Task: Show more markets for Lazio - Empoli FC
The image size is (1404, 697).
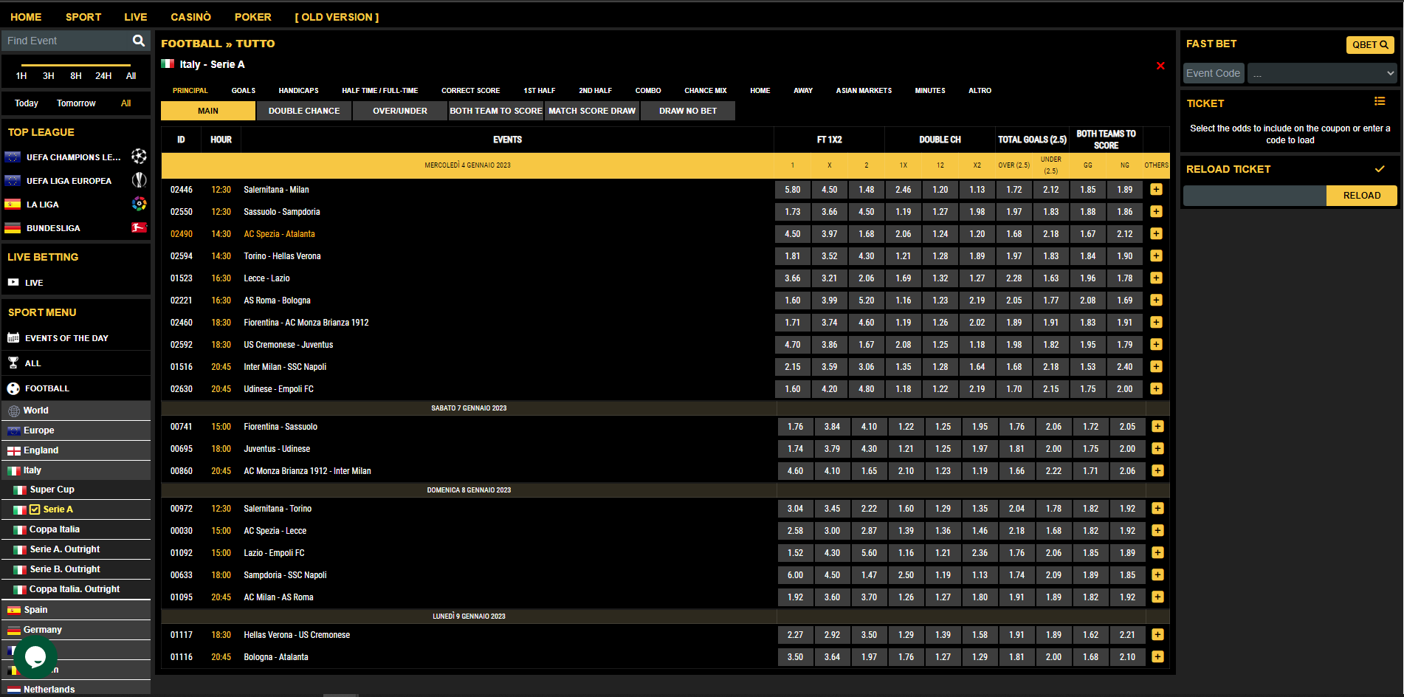Action: click(1157, 552)
